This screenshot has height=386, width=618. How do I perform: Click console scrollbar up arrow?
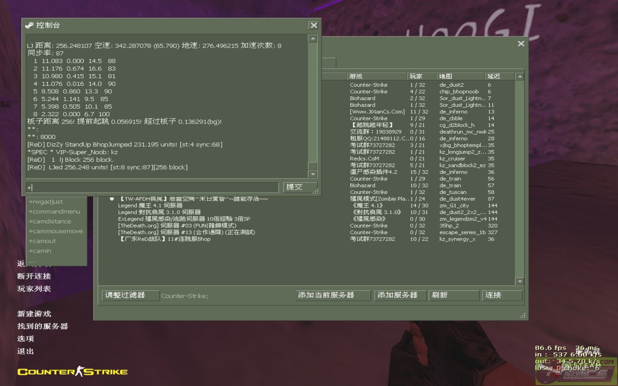coord(313,39)
